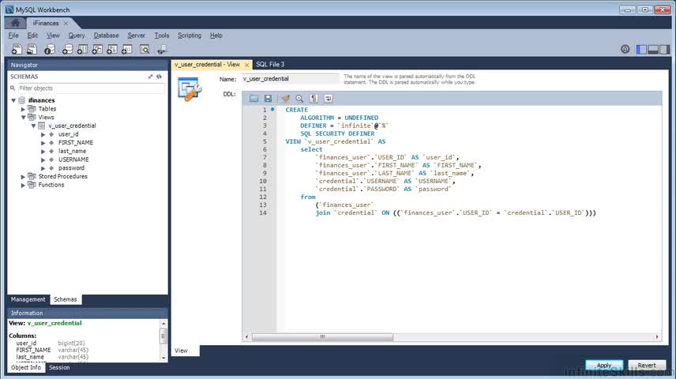Expand the Functions node
The image size is (676, 379).
23,185
